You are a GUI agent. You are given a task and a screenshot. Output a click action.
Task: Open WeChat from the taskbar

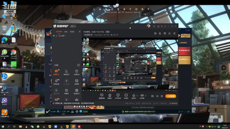point(32,126)
